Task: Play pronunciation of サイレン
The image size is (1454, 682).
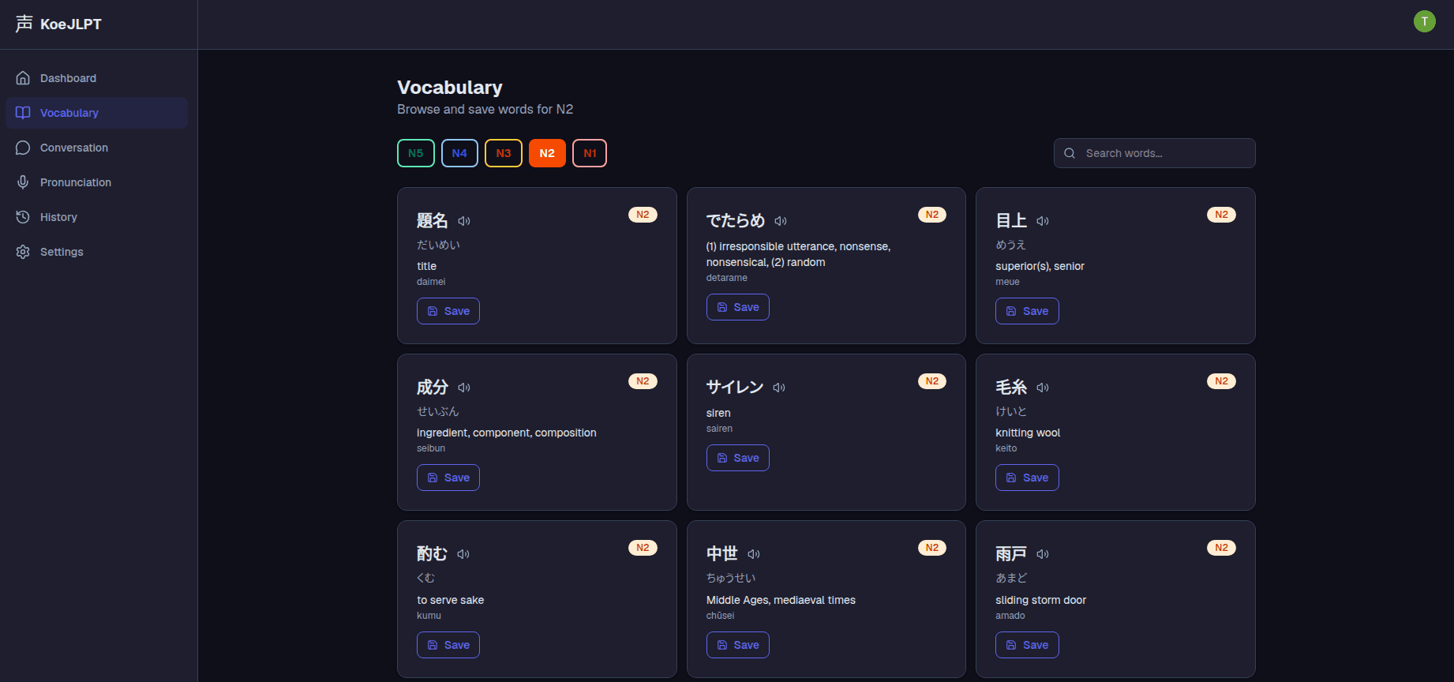Action: [x=779, y=388]
